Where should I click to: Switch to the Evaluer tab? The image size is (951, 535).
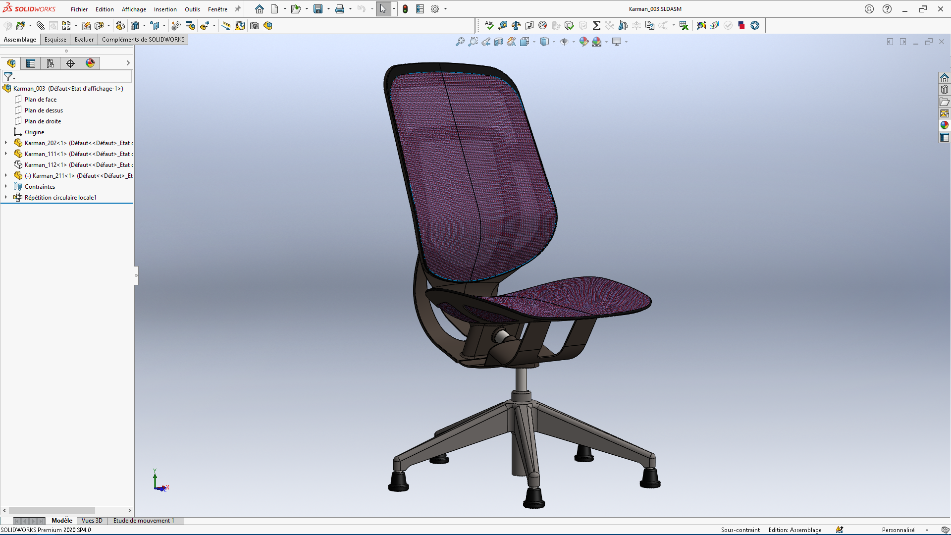click(x=84, y=40)
